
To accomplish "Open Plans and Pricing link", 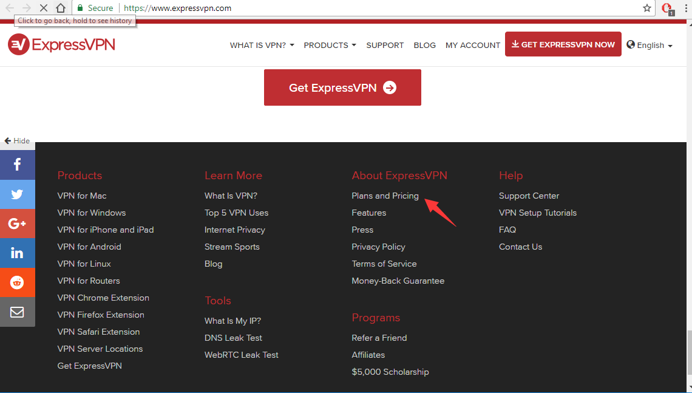I will pos(385,196).
